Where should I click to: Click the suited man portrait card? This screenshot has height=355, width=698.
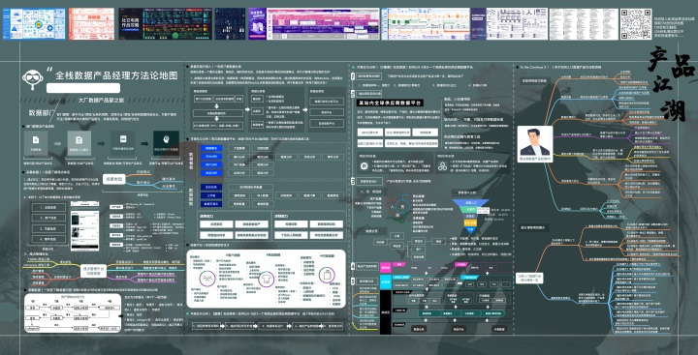pyautogui.click(x=535, y=144)
